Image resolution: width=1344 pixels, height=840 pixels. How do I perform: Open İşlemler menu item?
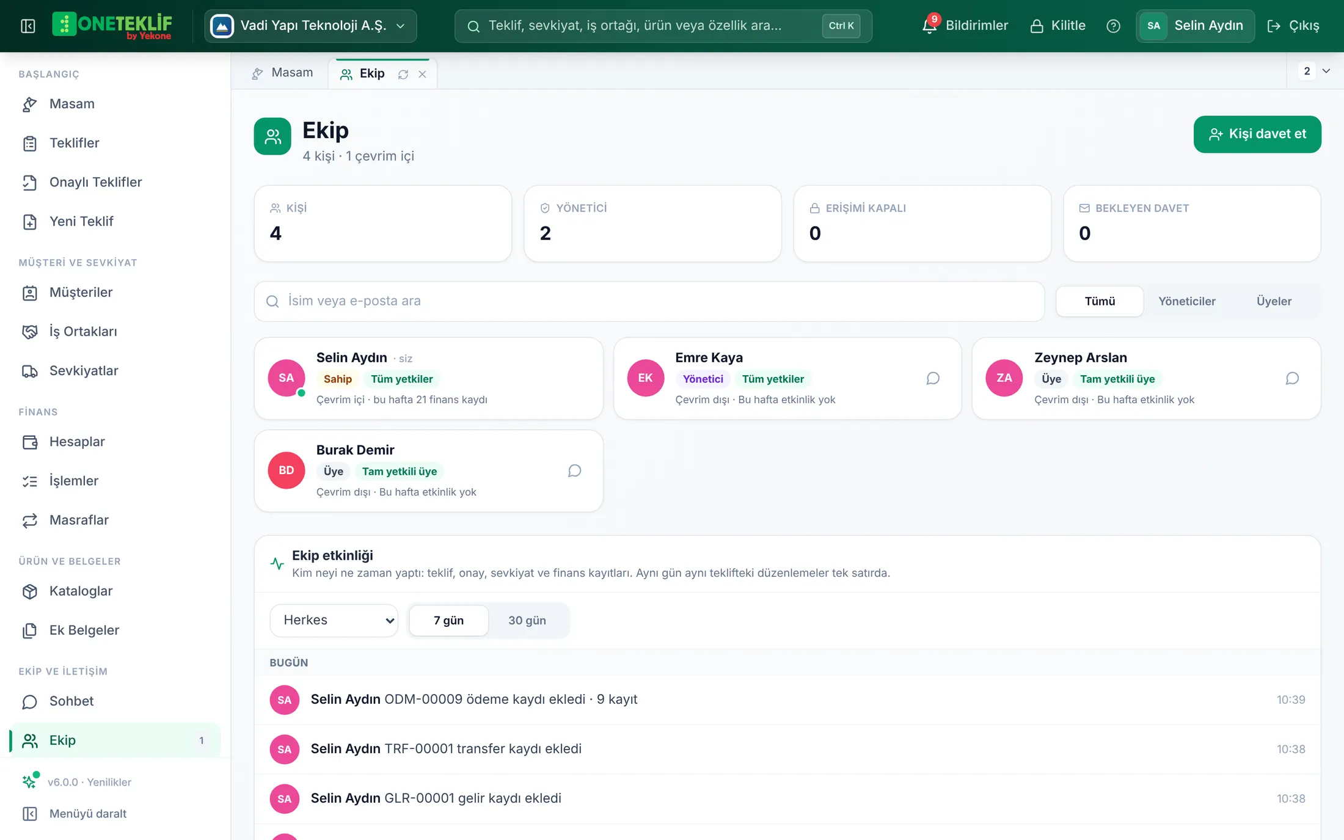115,481
